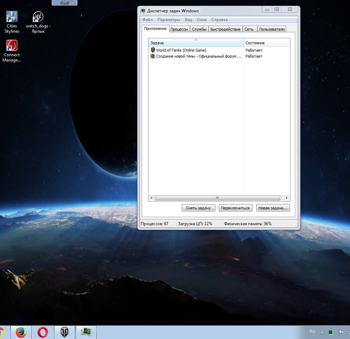Switch to the Процессы tab

coord(179,29)
